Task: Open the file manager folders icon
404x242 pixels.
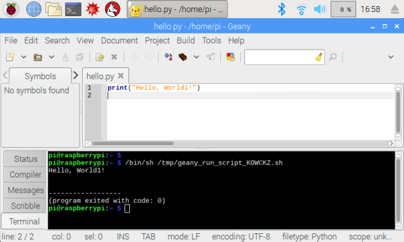Action: (54, 9)
